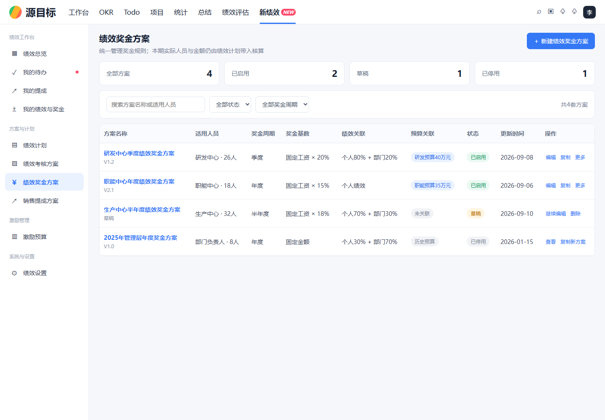Click the 绩效计划 list icon

[15, 145]
